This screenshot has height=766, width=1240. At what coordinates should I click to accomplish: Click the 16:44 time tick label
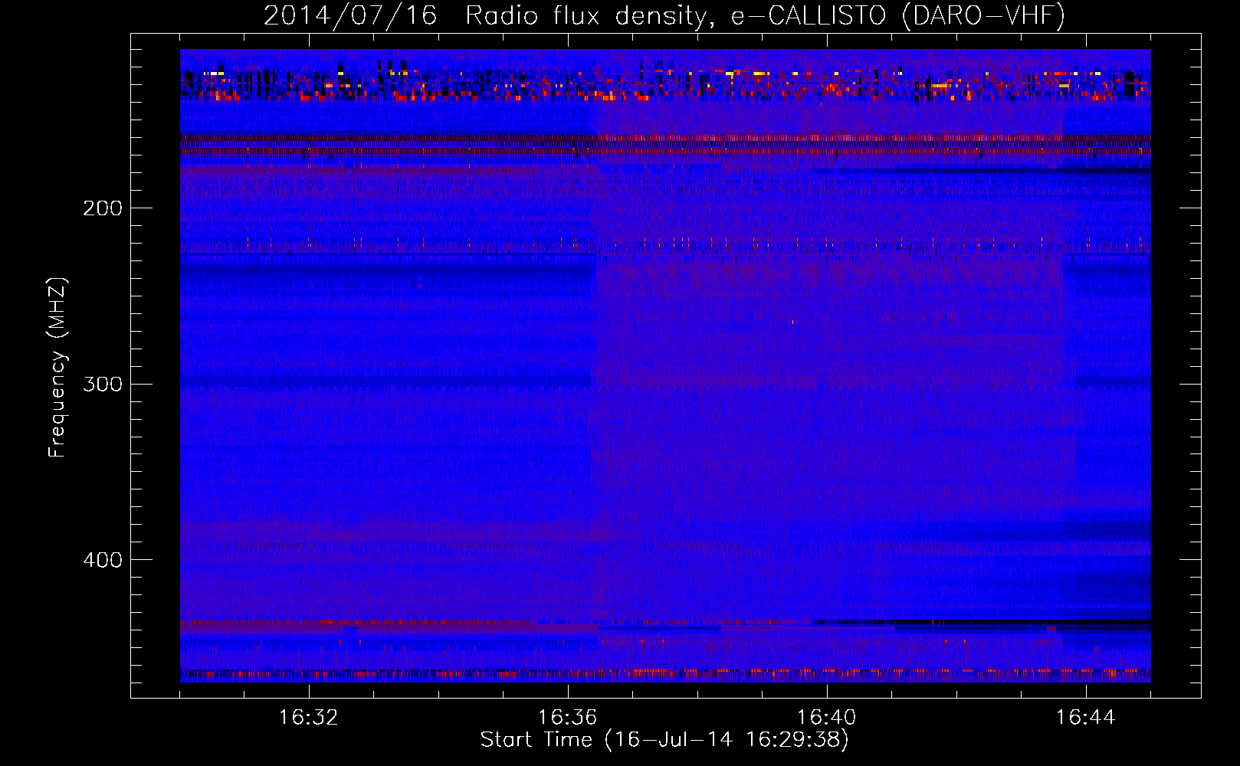(x=1085, y=718)
